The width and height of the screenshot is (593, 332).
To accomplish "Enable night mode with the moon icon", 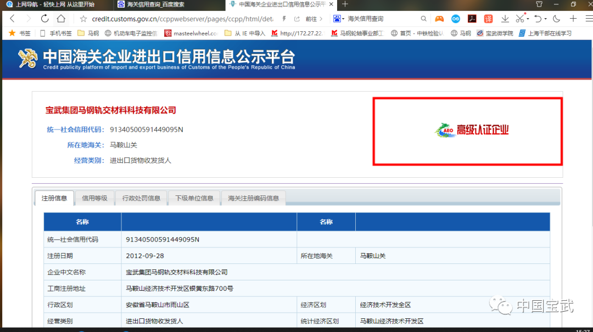I will (556, 18).
